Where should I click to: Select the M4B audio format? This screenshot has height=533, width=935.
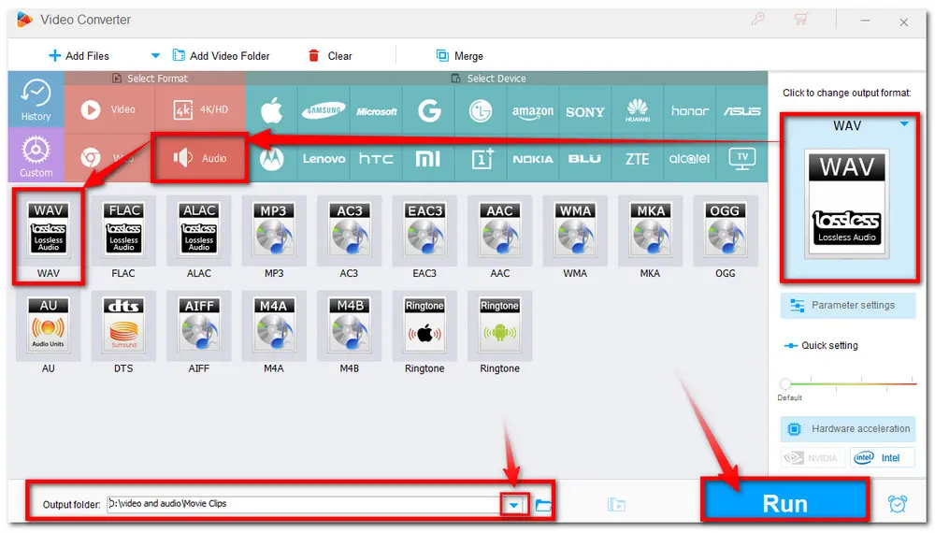[350, 333]
